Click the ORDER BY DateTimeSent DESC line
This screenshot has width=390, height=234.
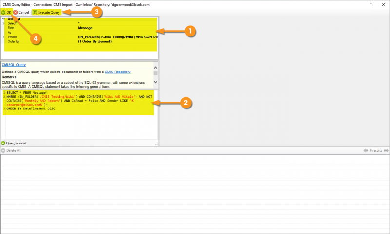coord(31,108)
